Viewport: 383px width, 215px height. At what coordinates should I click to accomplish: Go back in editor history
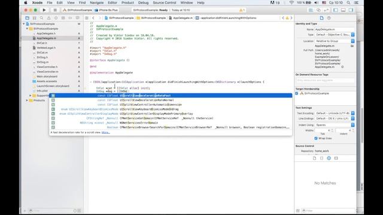93,18
